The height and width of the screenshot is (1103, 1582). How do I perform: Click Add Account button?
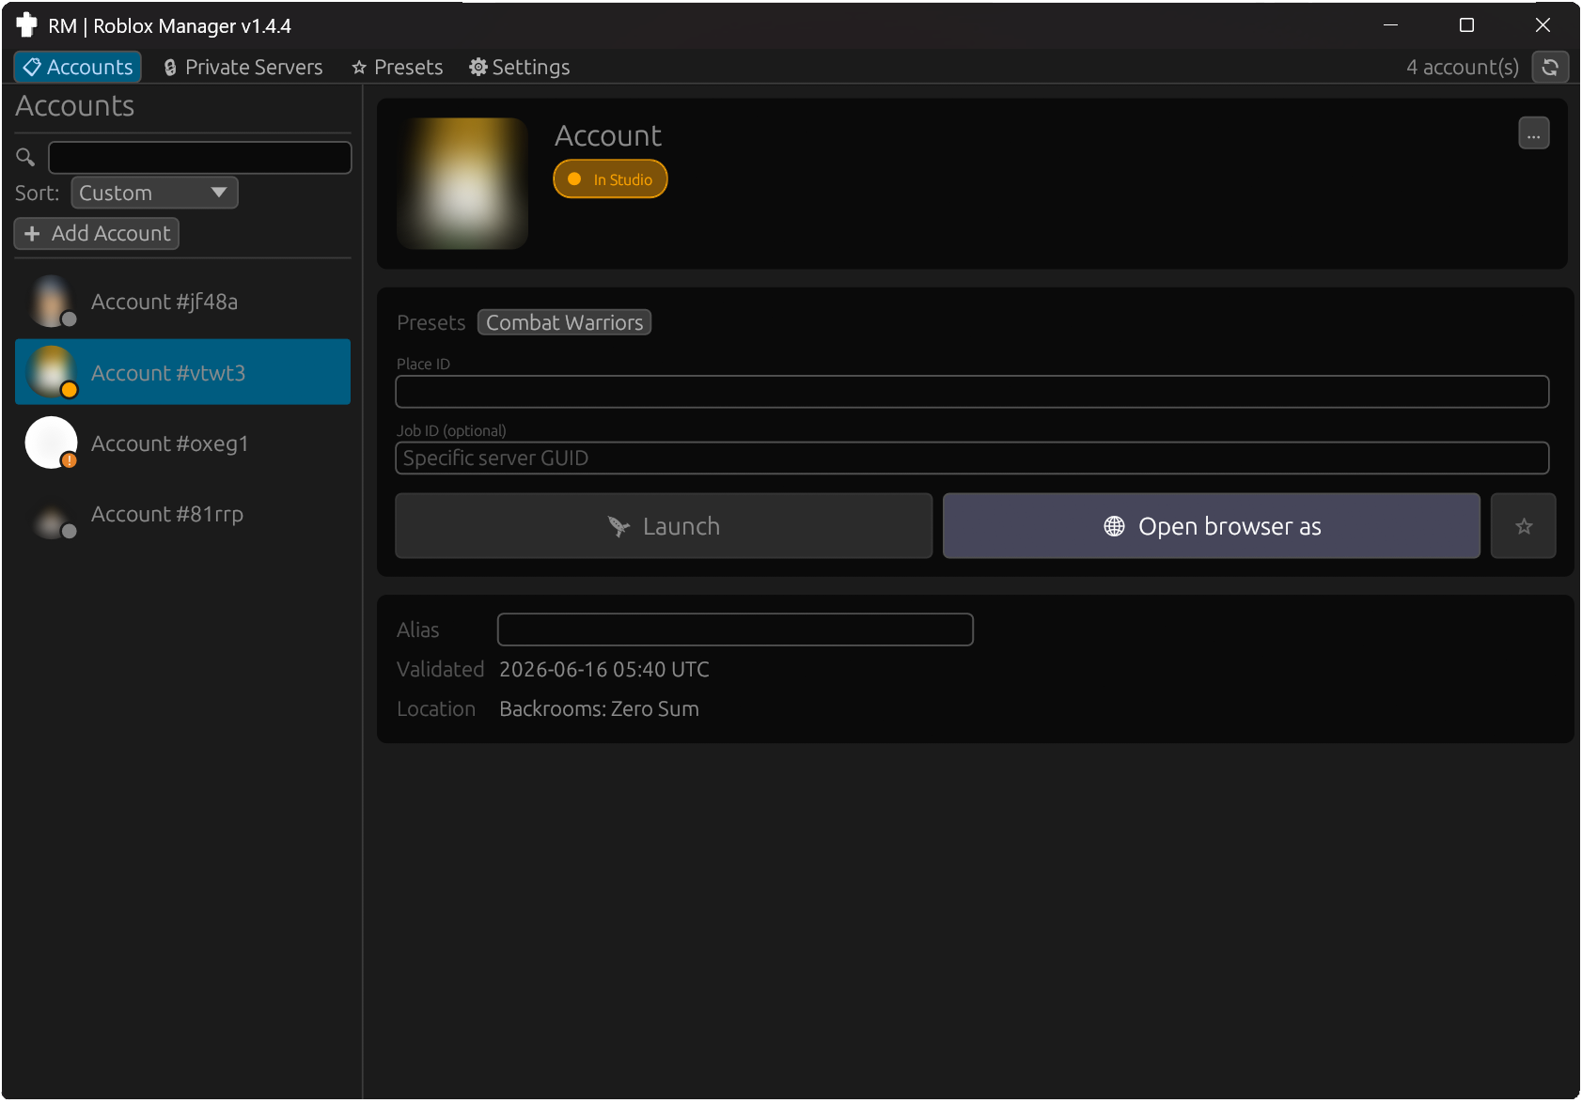(97, 233)
